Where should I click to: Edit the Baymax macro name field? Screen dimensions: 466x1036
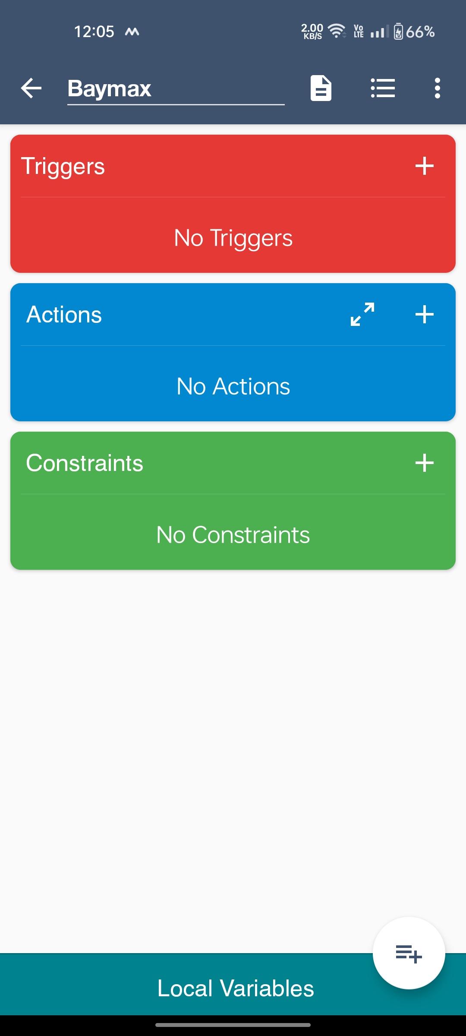coord(175,89)
